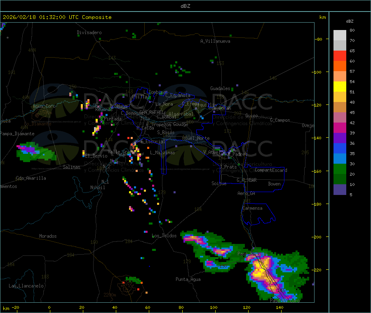This screenshot has width=371, height=313.
Task: Click the Divisadero map label
Action: click(x=89, y=32)
